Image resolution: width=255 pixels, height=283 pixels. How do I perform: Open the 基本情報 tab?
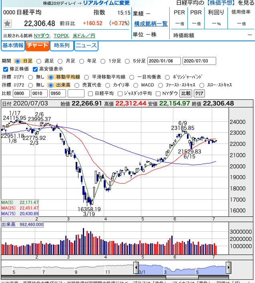click(13, 46)
